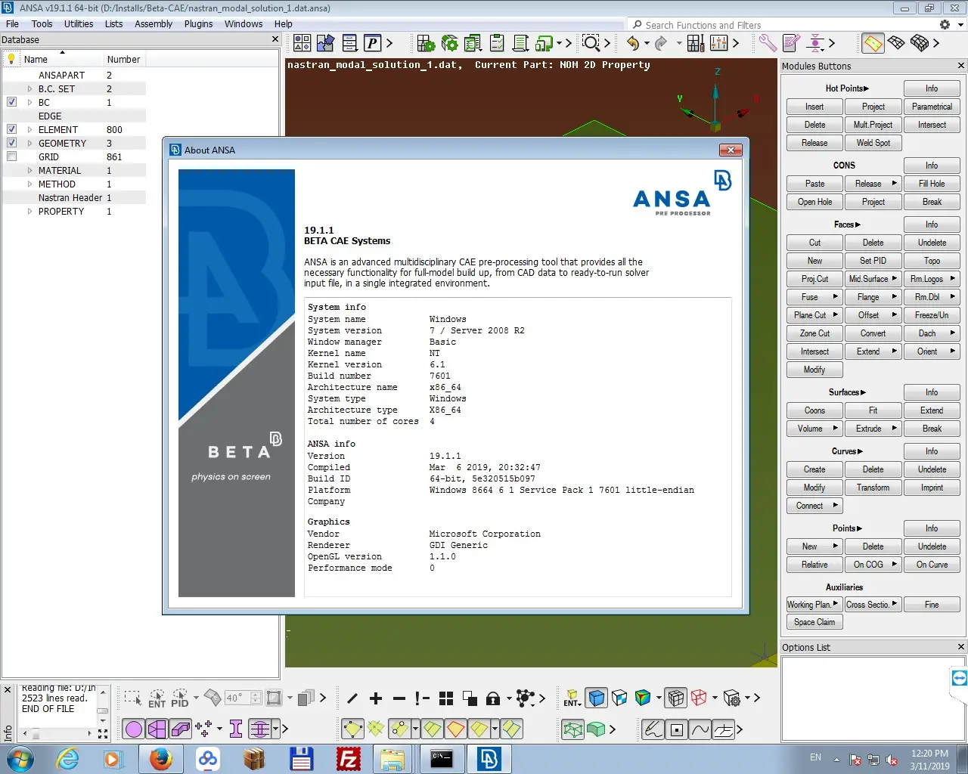Click the Insert hot point button
The image size is (968, 774).
tap(814, 107)
